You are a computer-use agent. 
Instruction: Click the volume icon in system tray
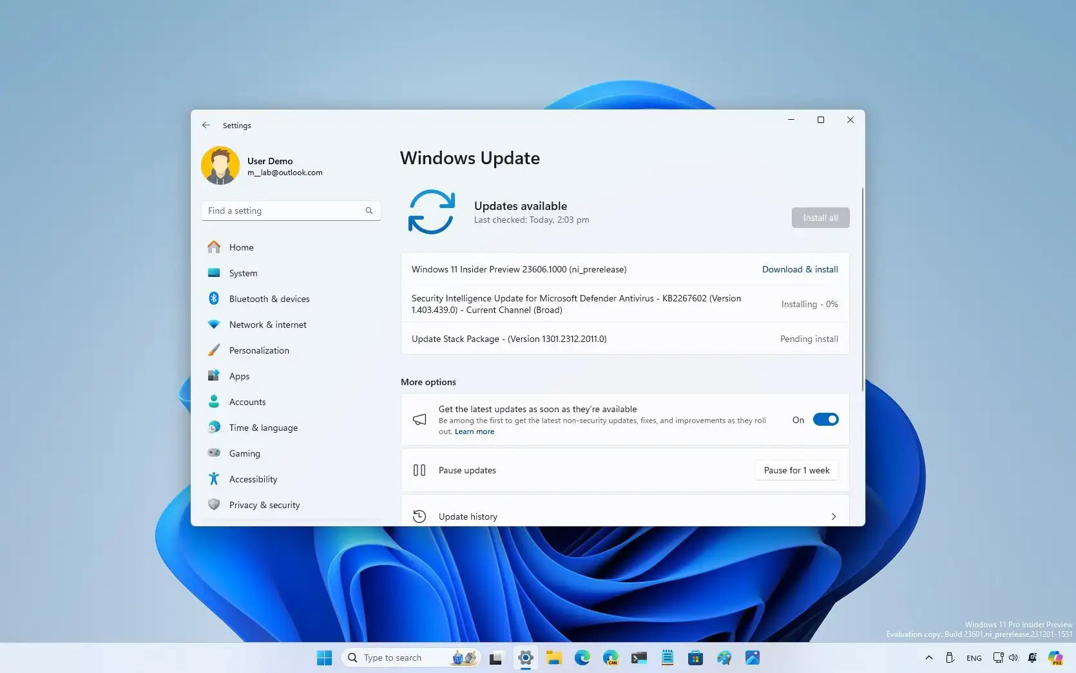pyautogui.click(x=1014, y=658)
